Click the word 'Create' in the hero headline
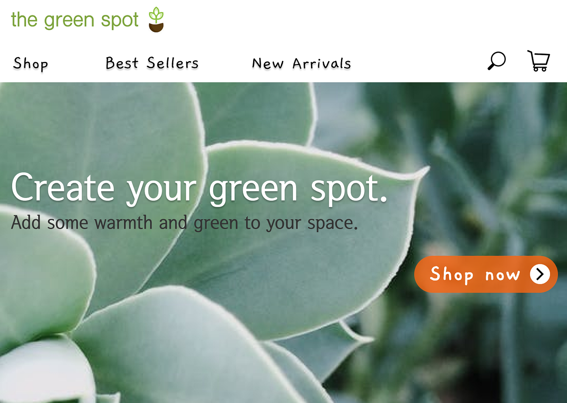 (63, 187)
